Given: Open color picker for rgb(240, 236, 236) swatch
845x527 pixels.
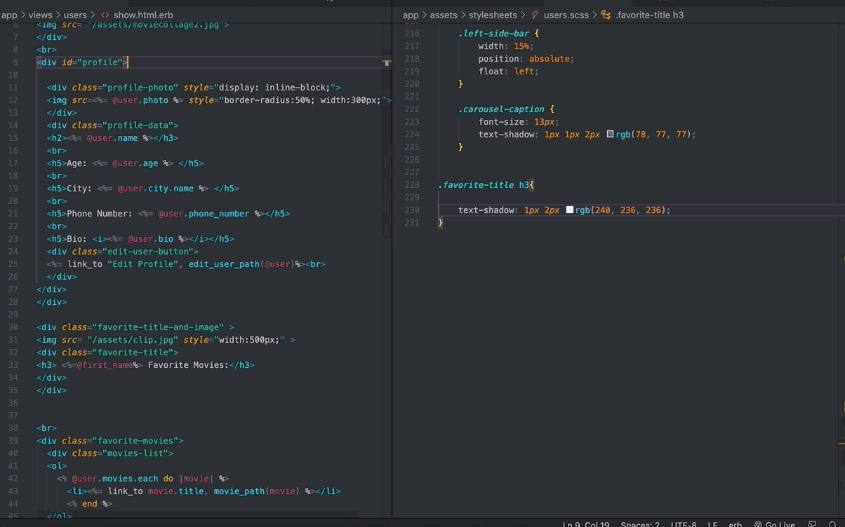Looking at the screenshot, I should pyautogui.click(x=569, y=210).
